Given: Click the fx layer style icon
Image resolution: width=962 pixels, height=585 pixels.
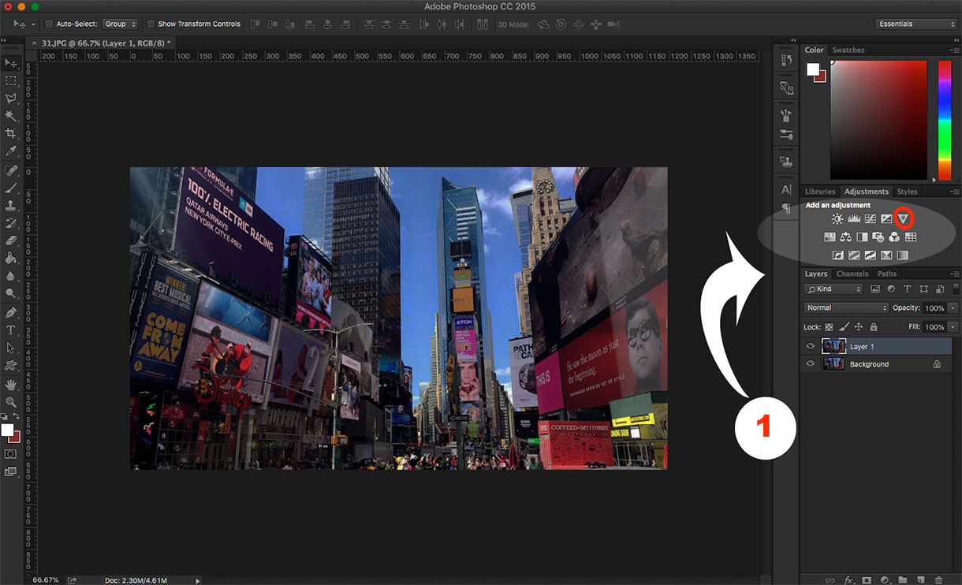Looking at the screenshot, I should click(849, 580).
